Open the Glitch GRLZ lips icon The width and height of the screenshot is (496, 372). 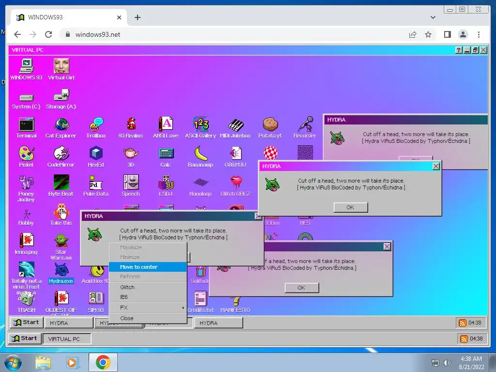[235, 186]
